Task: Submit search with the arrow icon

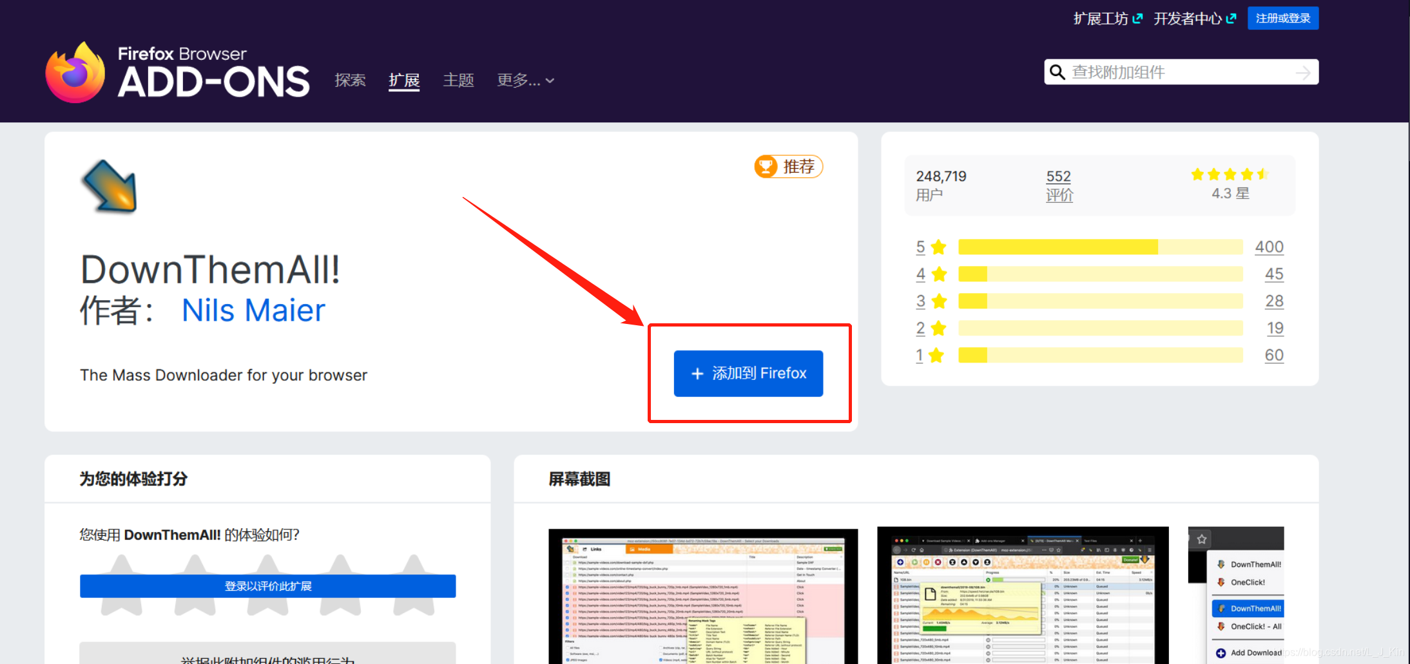Action: pyautogui.click(x=1302, y=73)
